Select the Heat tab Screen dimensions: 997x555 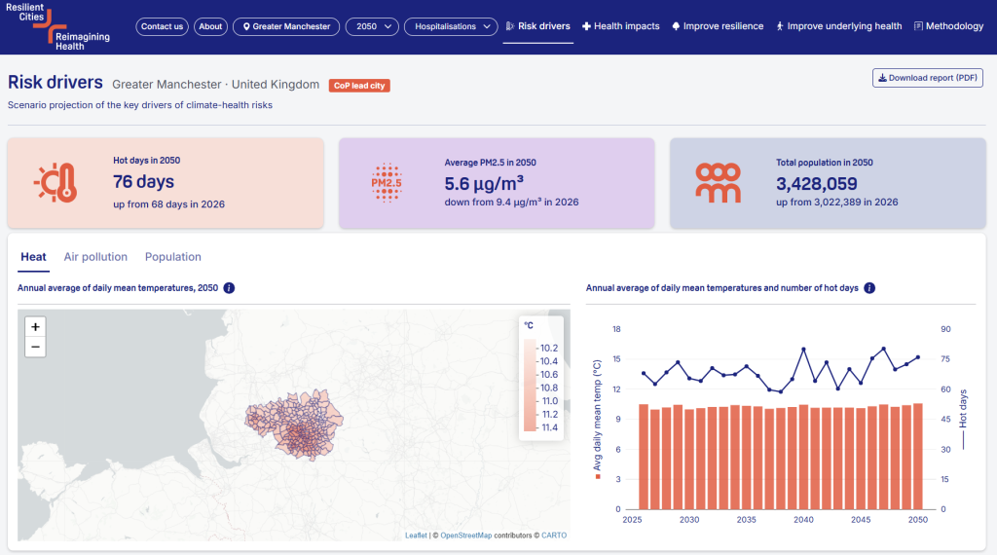33,257
